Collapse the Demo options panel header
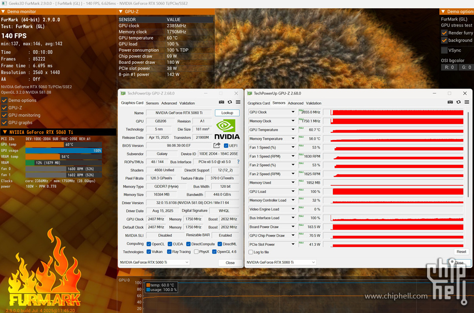The image size is (474, 313). tap(443, 12)
